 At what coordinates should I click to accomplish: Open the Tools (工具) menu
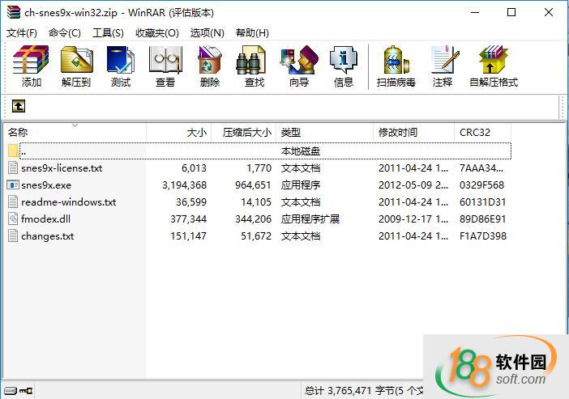[108, 32]
